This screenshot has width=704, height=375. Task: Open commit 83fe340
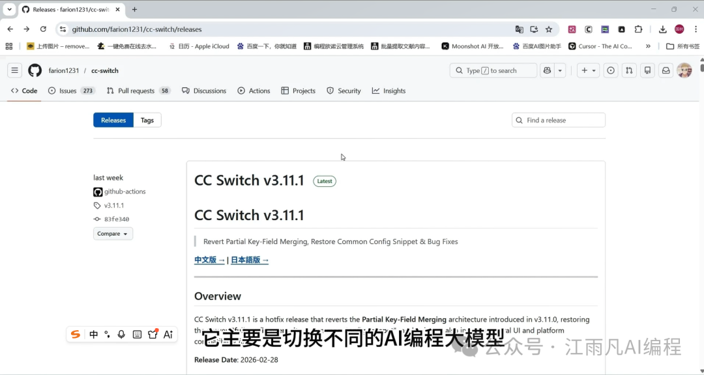(117, 219)
